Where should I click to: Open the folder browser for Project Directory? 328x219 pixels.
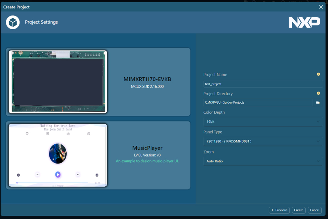(318, 103)
